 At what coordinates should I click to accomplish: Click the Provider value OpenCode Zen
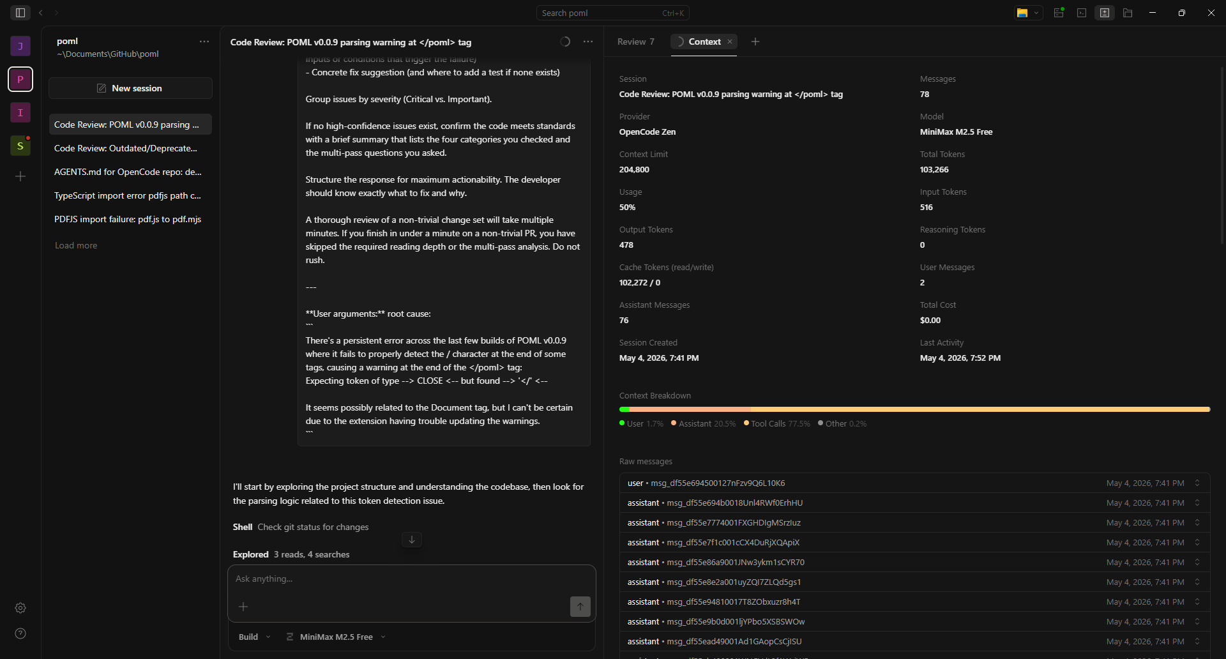point(647,132)
